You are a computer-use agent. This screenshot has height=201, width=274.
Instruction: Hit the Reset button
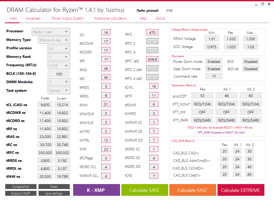coord(54,187)
